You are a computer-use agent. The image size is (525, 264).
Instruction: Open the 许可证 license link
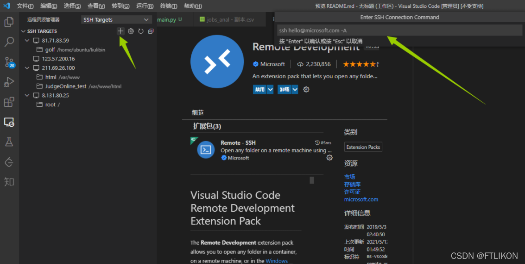tap(352, 192)
